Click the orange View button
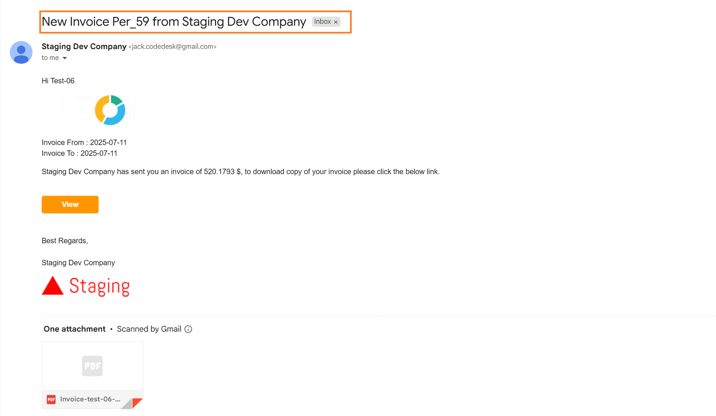This screenshot has height=416, width=716. (x=70, y=205)
